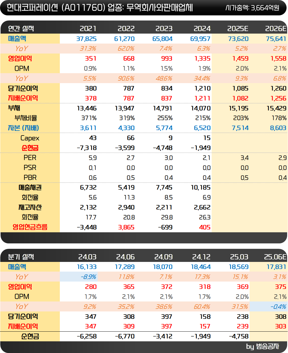Select 2021 PER value 5.9
The height and width of the screenshot is (353, 288).
coord(93,158)
